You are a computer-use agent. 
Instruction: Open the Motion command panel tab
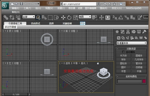tap(133, 32)
